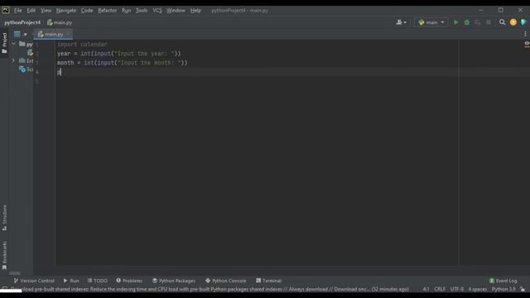Click the CRLF line separator indicator
Screen dimensions: 530x298
pos(440,289)
